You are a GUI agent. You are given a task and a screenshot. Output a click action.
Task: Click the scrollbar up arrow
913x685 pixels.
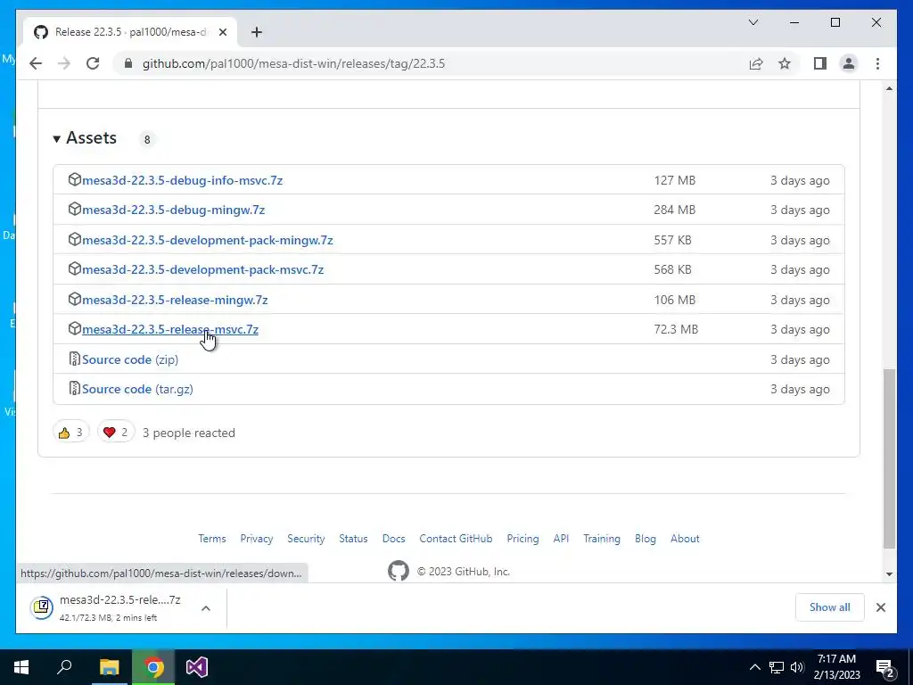(x=889, y=88)
